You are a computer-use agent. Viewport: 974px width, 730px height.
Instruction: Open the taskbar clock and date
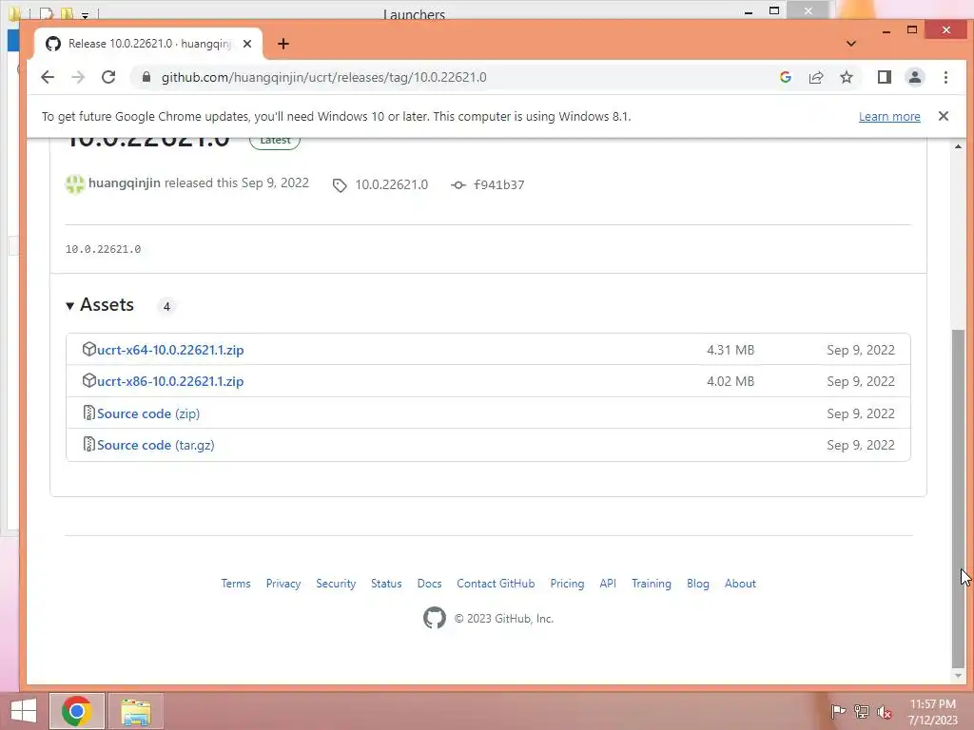(x=932, y=711)
